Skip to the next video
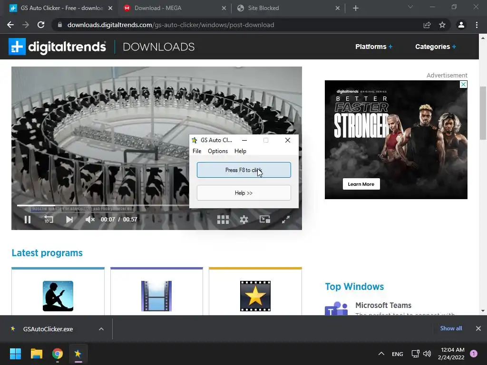This screenshot has width=487, height=365. (69, 220)
